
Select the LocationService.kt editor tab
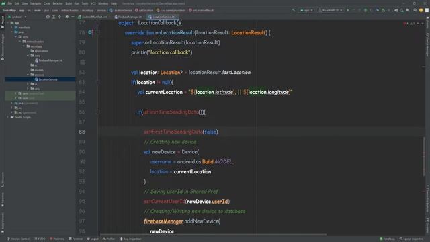click(x=163, y=17)
